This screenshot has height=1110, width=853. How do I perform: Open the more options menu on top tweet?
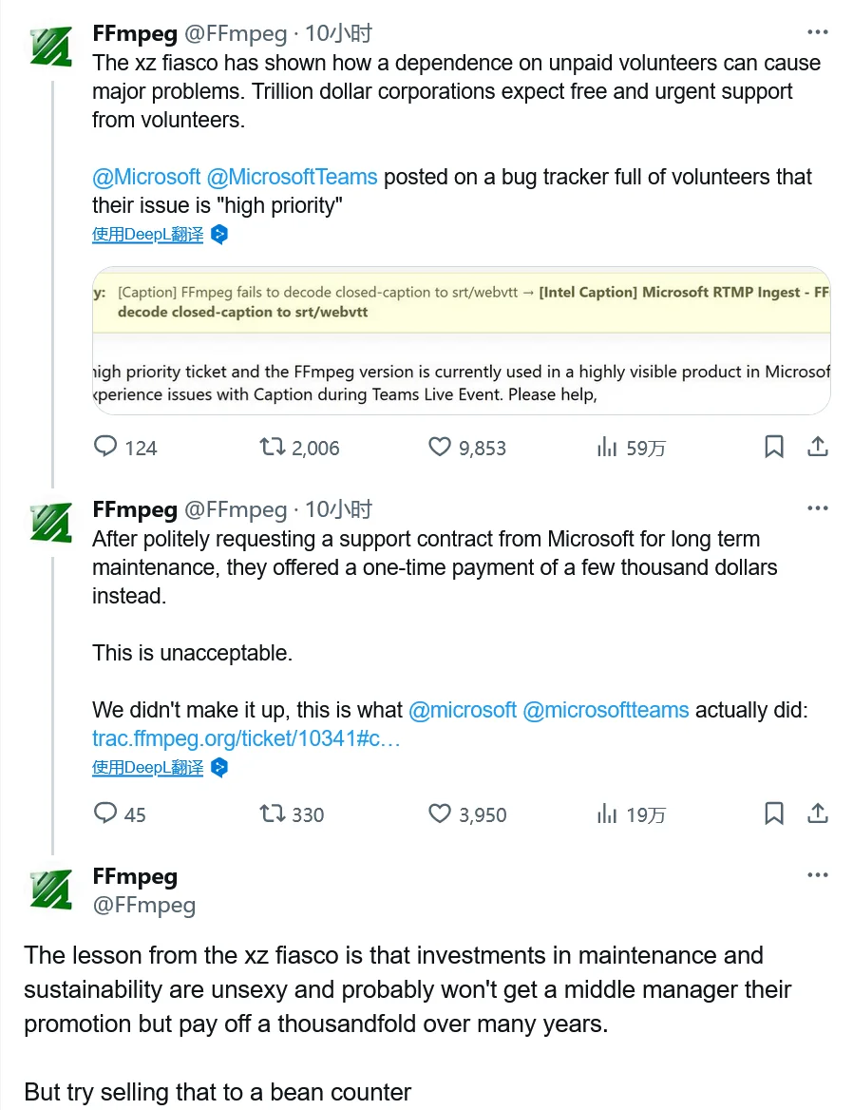click(x=818, y=31)
